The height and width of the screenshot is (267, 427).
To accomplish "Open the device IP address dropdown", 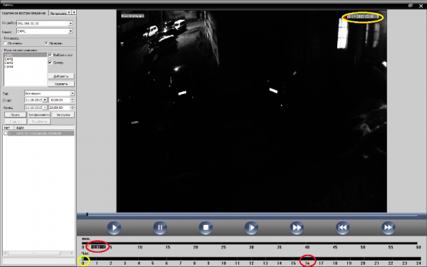I will [70, 23].
